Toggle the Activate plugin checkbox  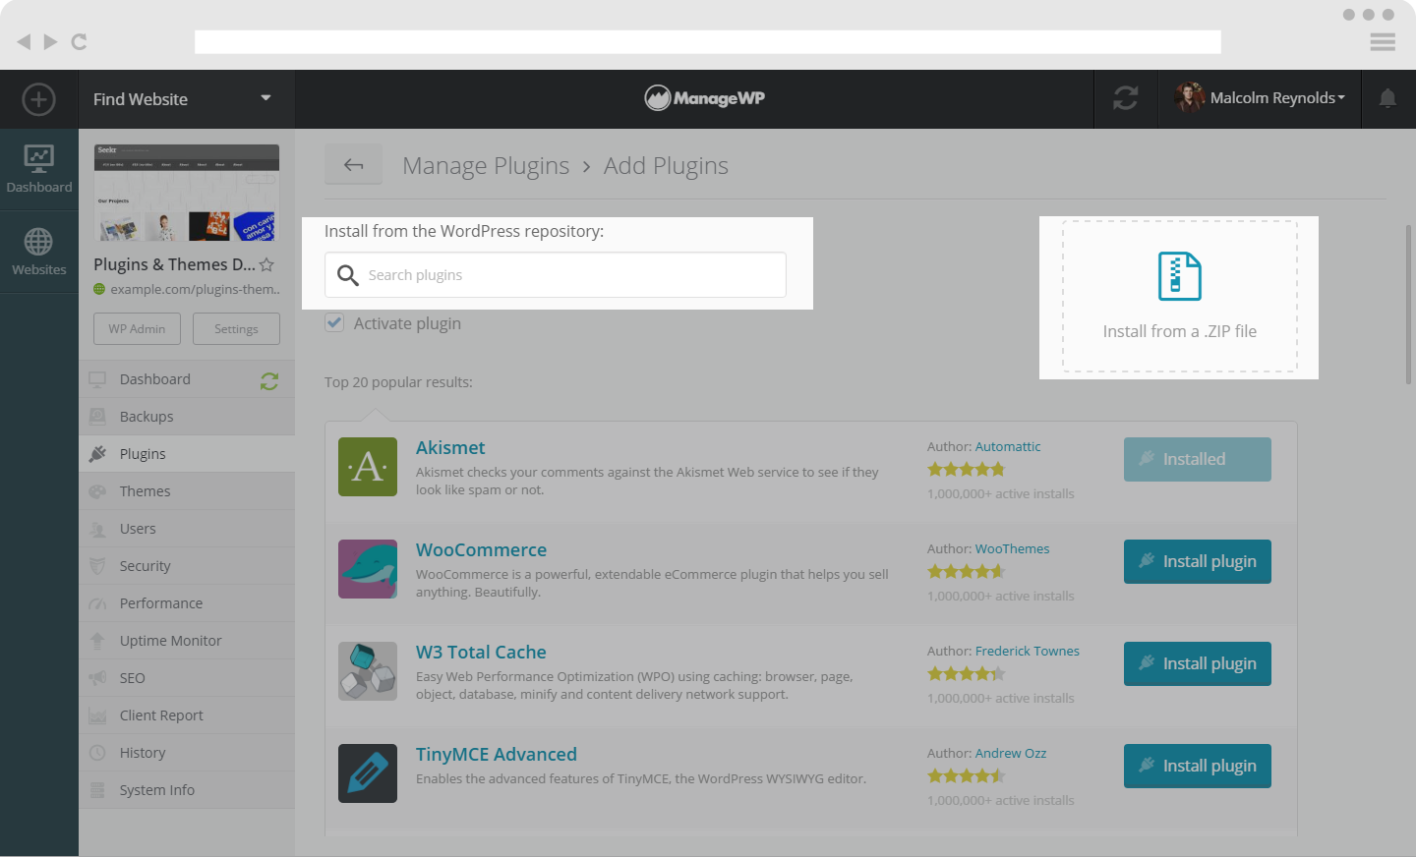(x=334, y=322)
